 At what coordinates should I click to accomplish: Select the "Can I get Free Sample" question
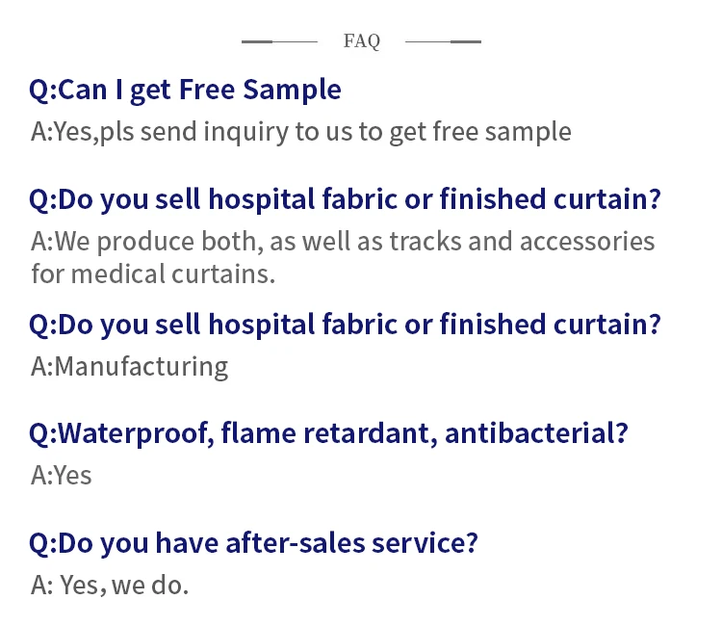coord(185,90)
